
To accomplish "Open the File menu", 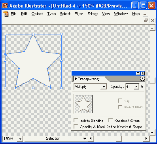I will click(x=13, y=14).
